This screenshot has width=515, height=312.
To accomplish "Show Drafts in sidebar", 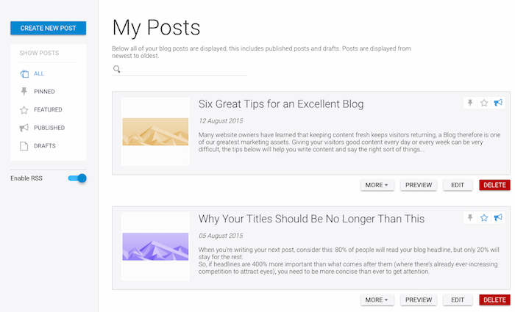I will [44, 145].
